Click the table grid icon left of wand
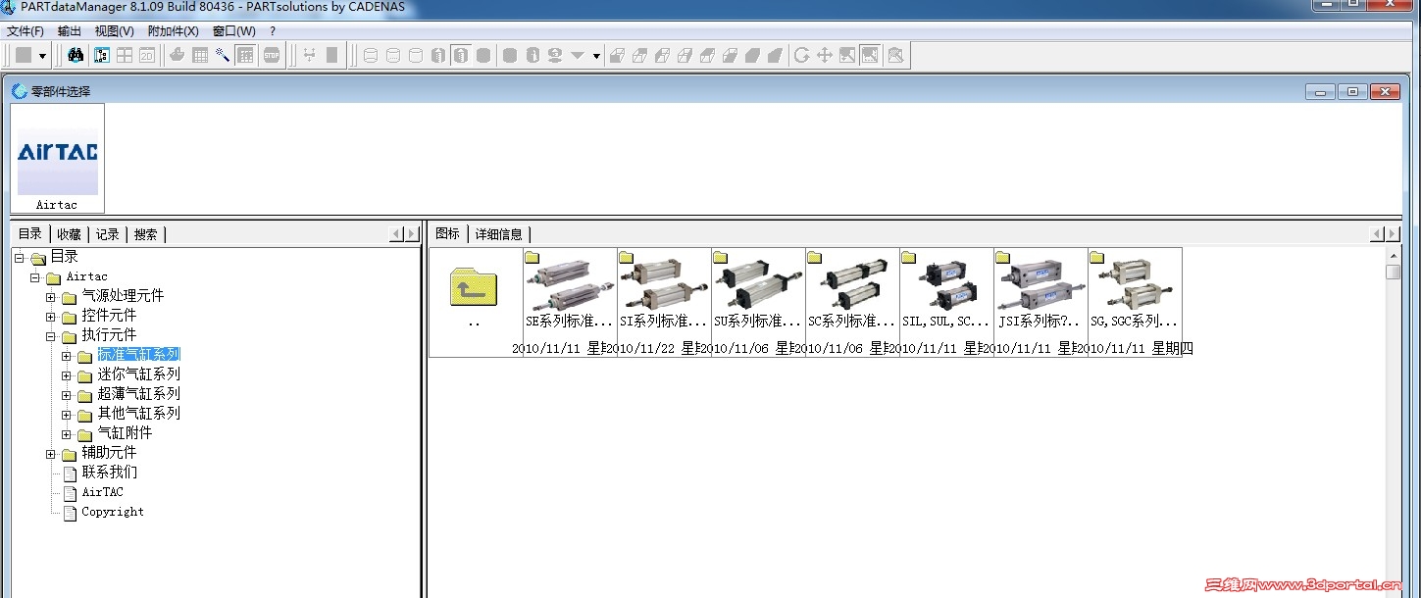The image size is (1421, 598). (x=200, y=55)
